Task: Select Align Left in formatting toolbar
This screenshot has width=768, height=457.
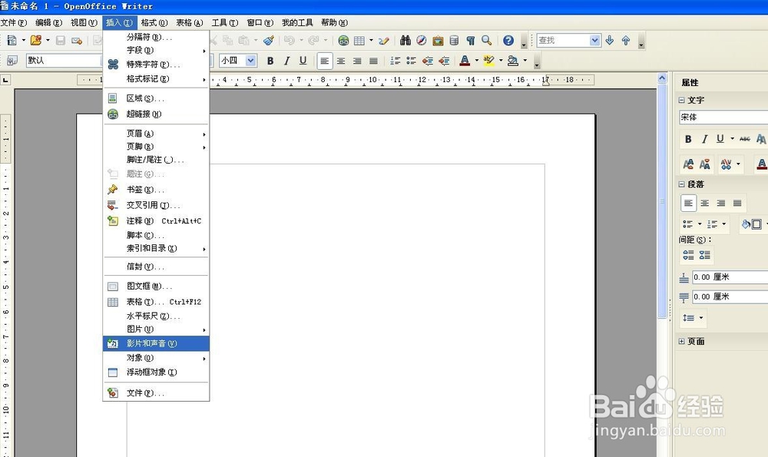Action: point(324,61)
